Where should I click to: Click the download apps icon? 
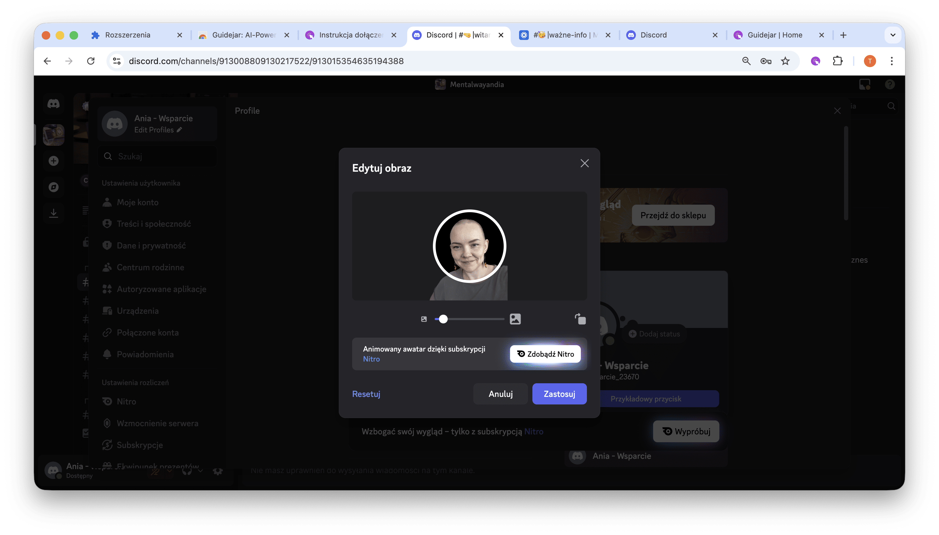[x=54, y=213]
